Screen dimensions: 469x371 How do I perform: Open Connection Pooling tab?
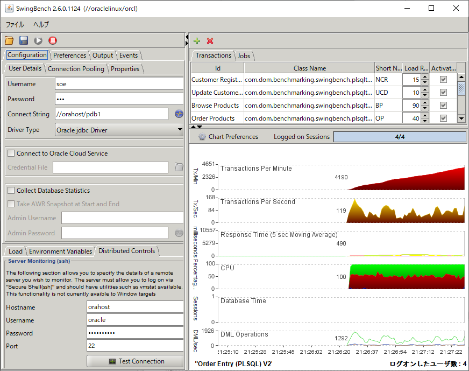pyautogui.click(x=76, y=69)
